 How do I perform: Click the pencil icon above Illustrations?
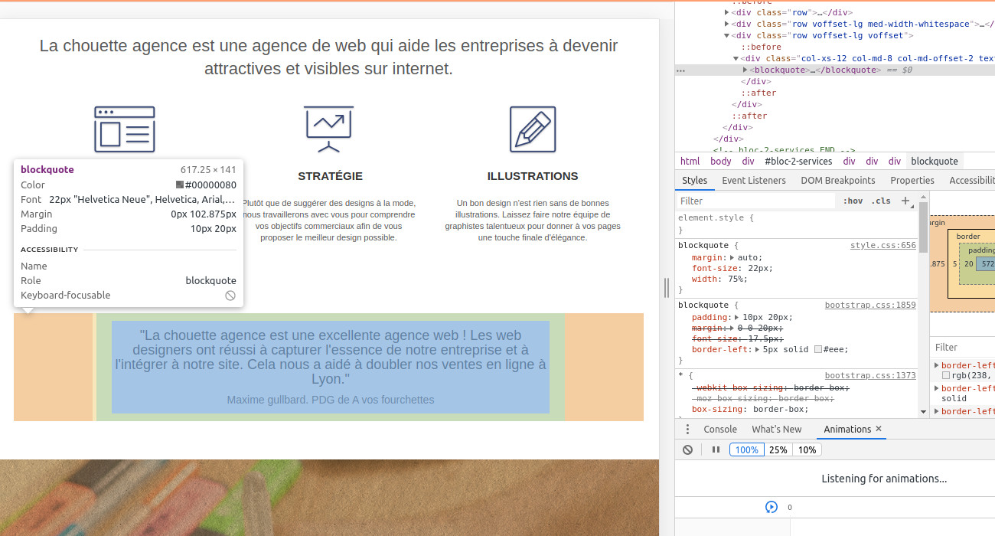pos(533,129)
